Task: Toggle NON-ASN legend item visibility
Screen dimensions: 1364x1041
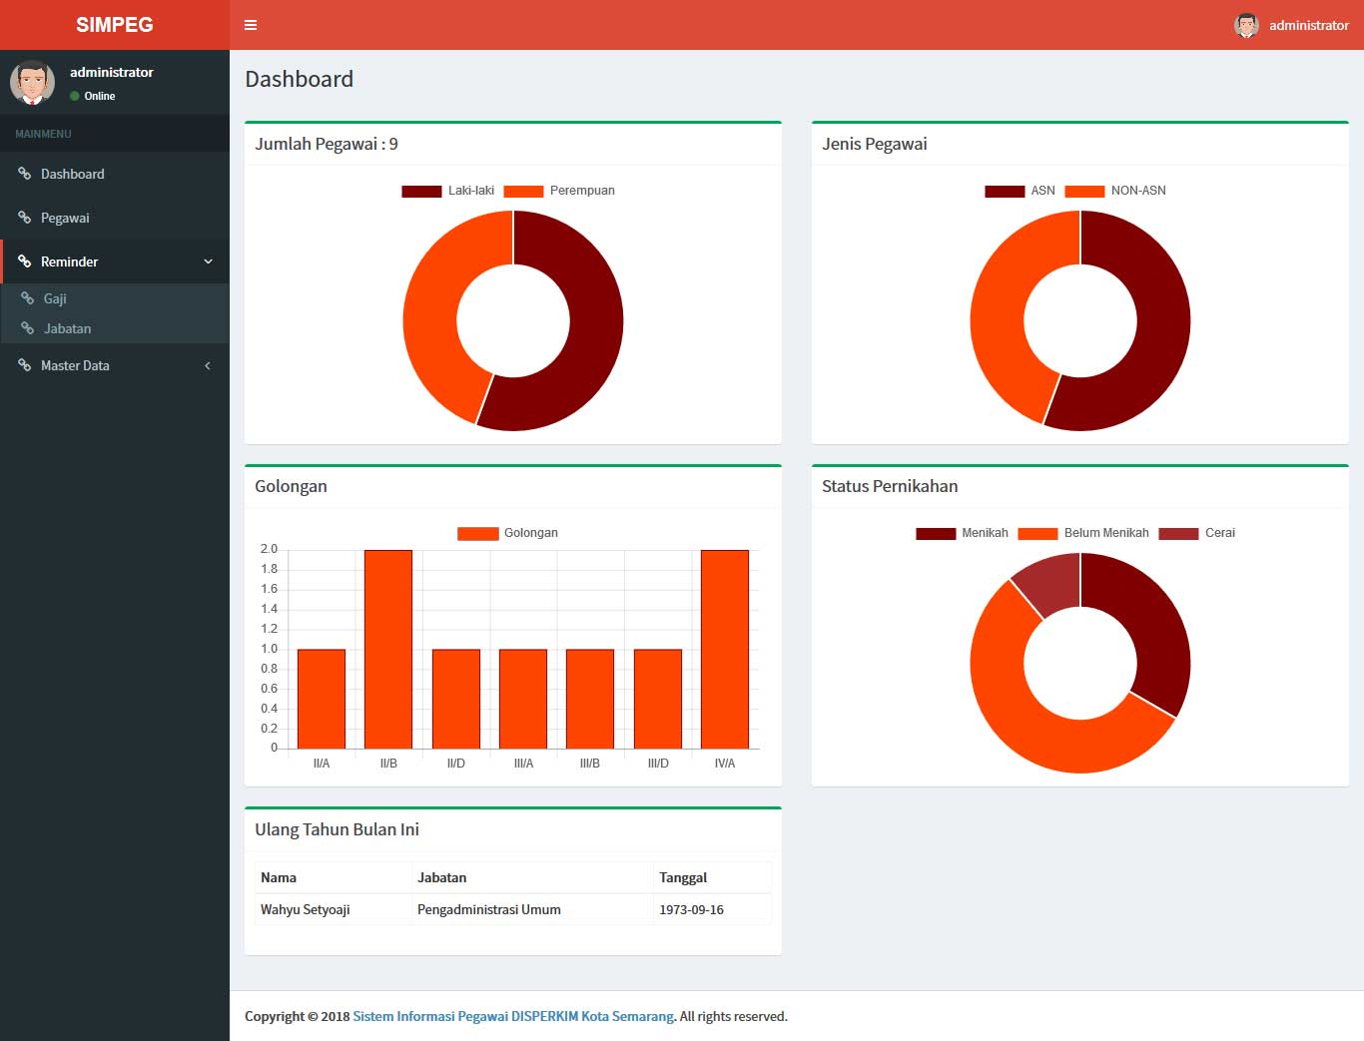Action: tap(1115, 191)
